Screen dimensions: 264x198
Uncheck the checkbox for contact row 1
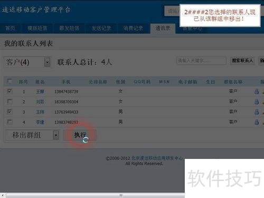(10, 91)
